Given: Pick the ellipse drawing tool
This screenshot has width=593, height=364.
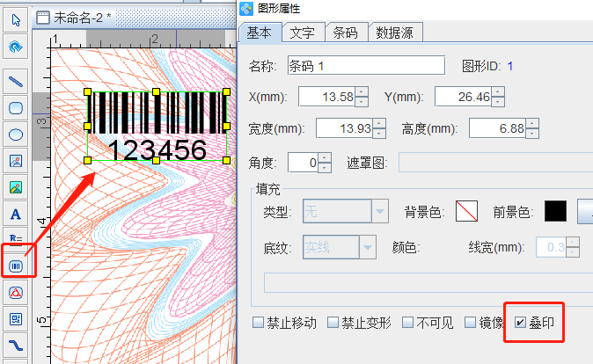Looking at the screenshot, I should pos(15,135).
